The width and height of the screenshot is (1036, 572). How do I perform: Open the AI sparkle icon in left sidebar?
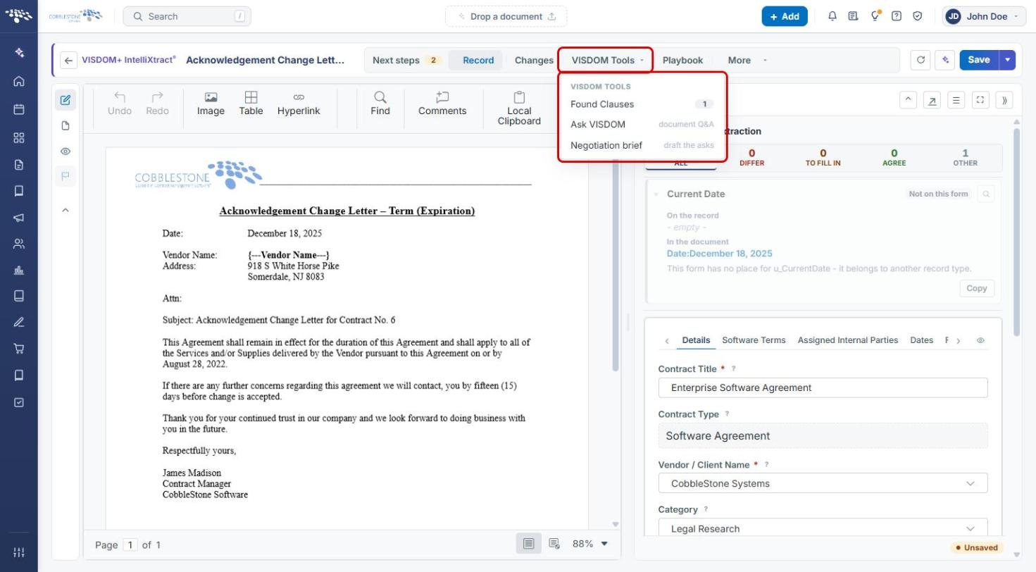tap(19, 53)
